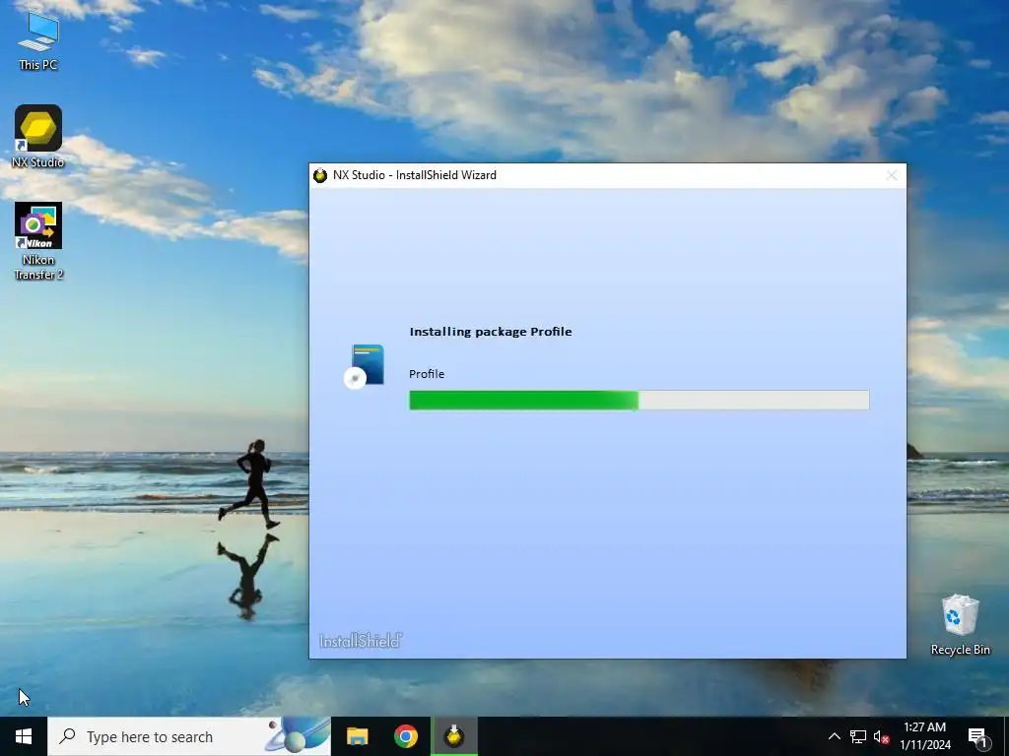Open File Explorer from the taskbar

[x=357, y=736]
